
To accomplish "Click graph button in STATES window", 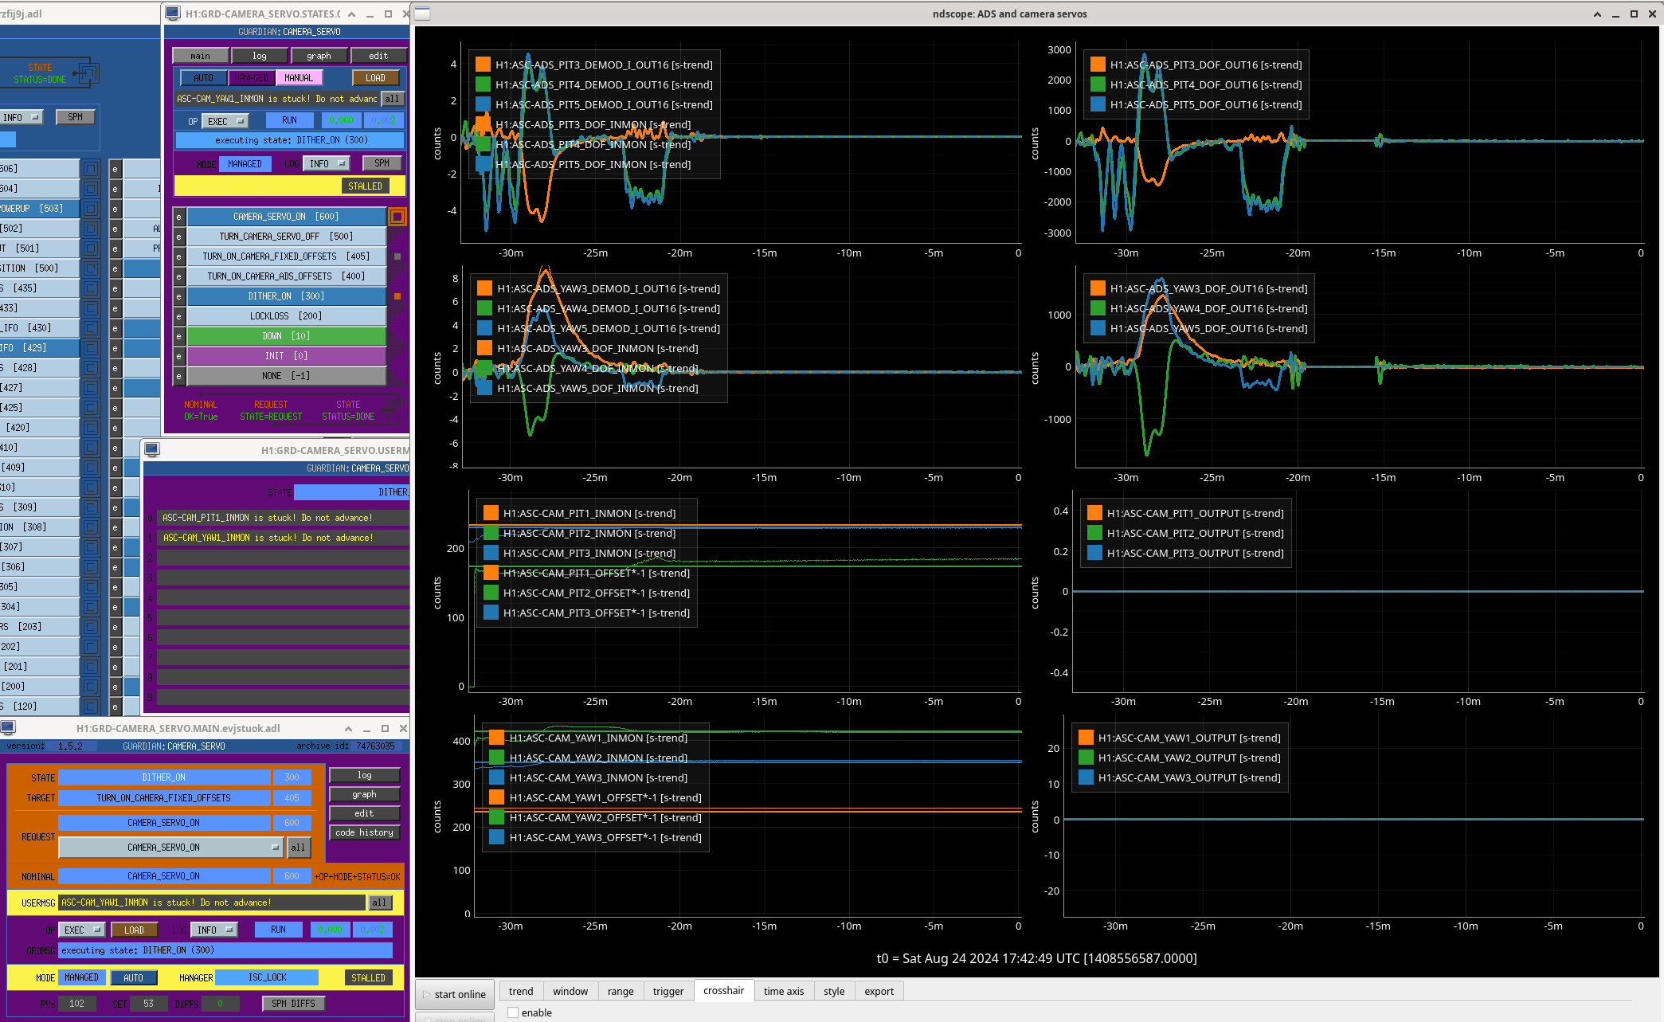I will pos(319,56).
